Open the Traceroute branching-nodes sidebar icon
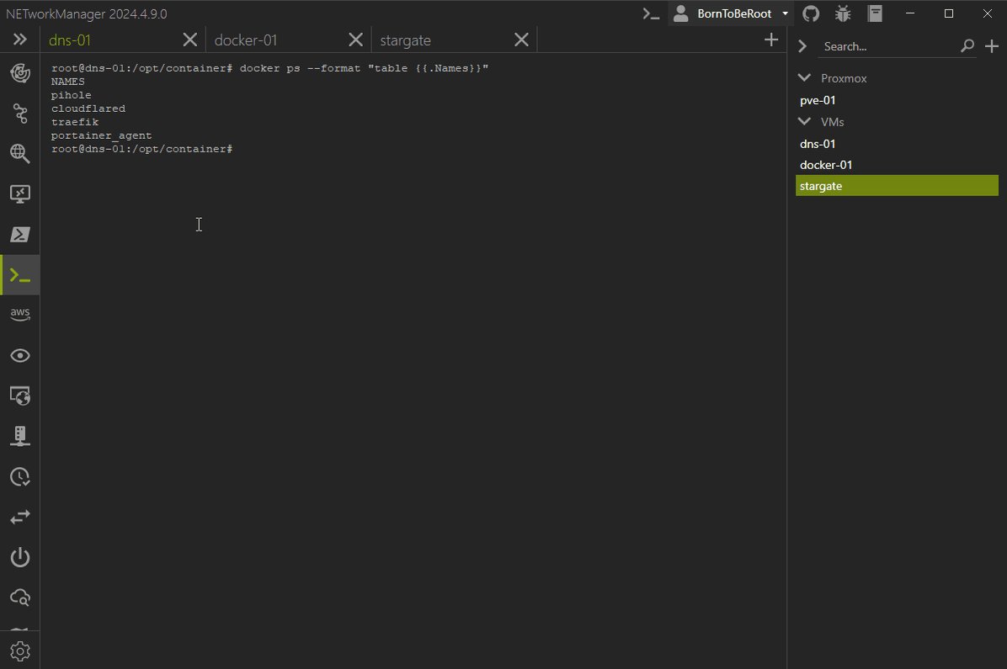Viewport: 1007px width, 669px height. point(20,114)
